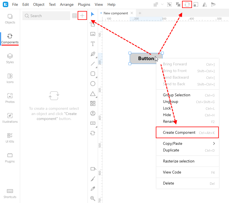Click Rasterize selection in the context menu
The width and height of the screenshot is (229, 203).
tap(179, 161)
